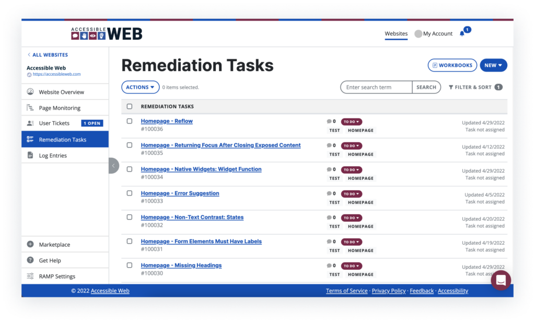Click the Enter search term field

click(x=376, y=87)
